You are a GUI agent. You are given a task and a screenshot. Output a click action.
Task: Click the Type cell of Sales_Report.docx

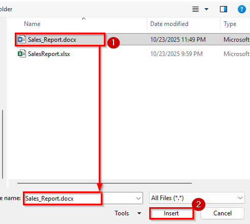click(236, 40)
